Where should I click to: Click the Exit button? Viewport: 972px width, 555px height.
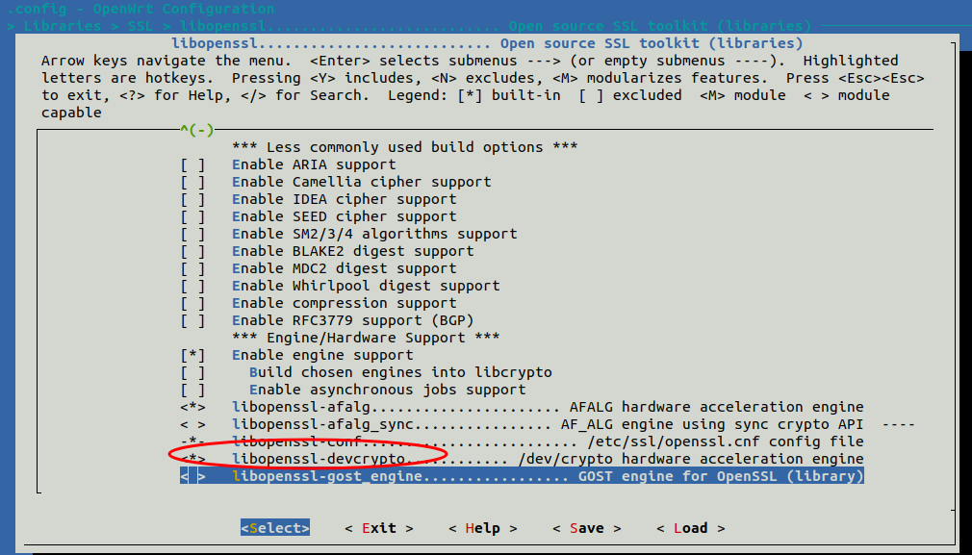point(379,528)
